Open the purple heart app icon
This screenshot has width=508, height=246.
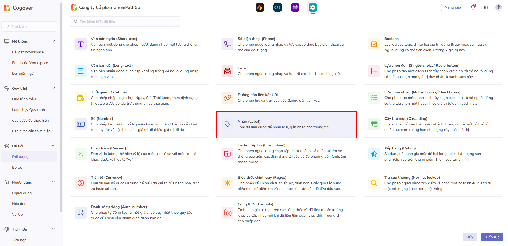point(295,7)
